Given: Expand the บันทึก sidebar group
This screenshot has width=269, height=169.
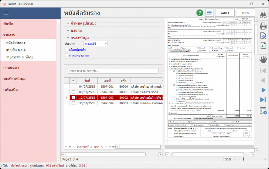Looking at the screenshot, I should pos(28,24).
